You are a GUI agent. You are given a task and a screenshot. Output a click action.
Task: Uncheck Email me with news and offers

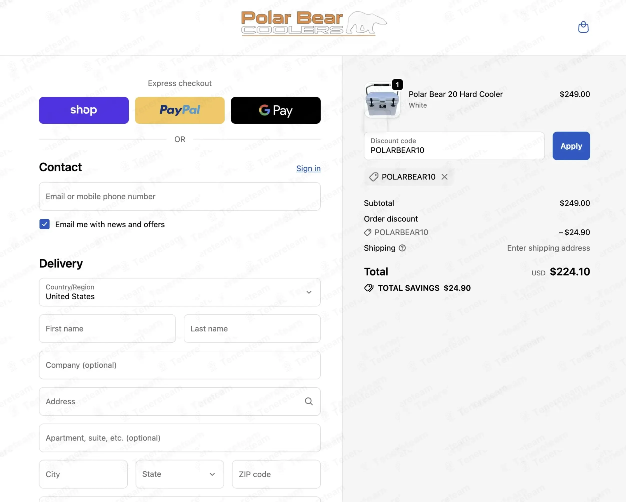[x=44, y=224]
